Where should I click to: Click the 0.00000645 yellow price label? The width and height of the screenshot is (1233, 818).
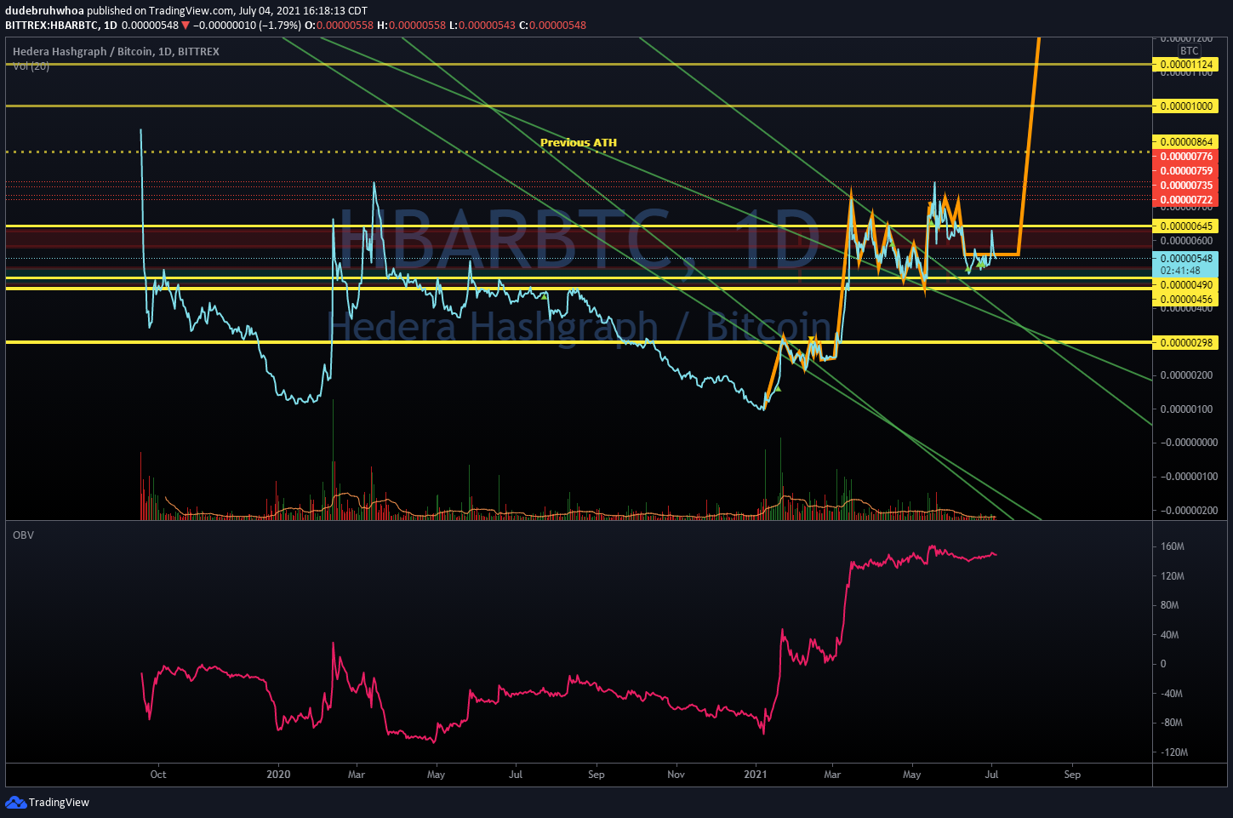click(x=1185, y=226)
